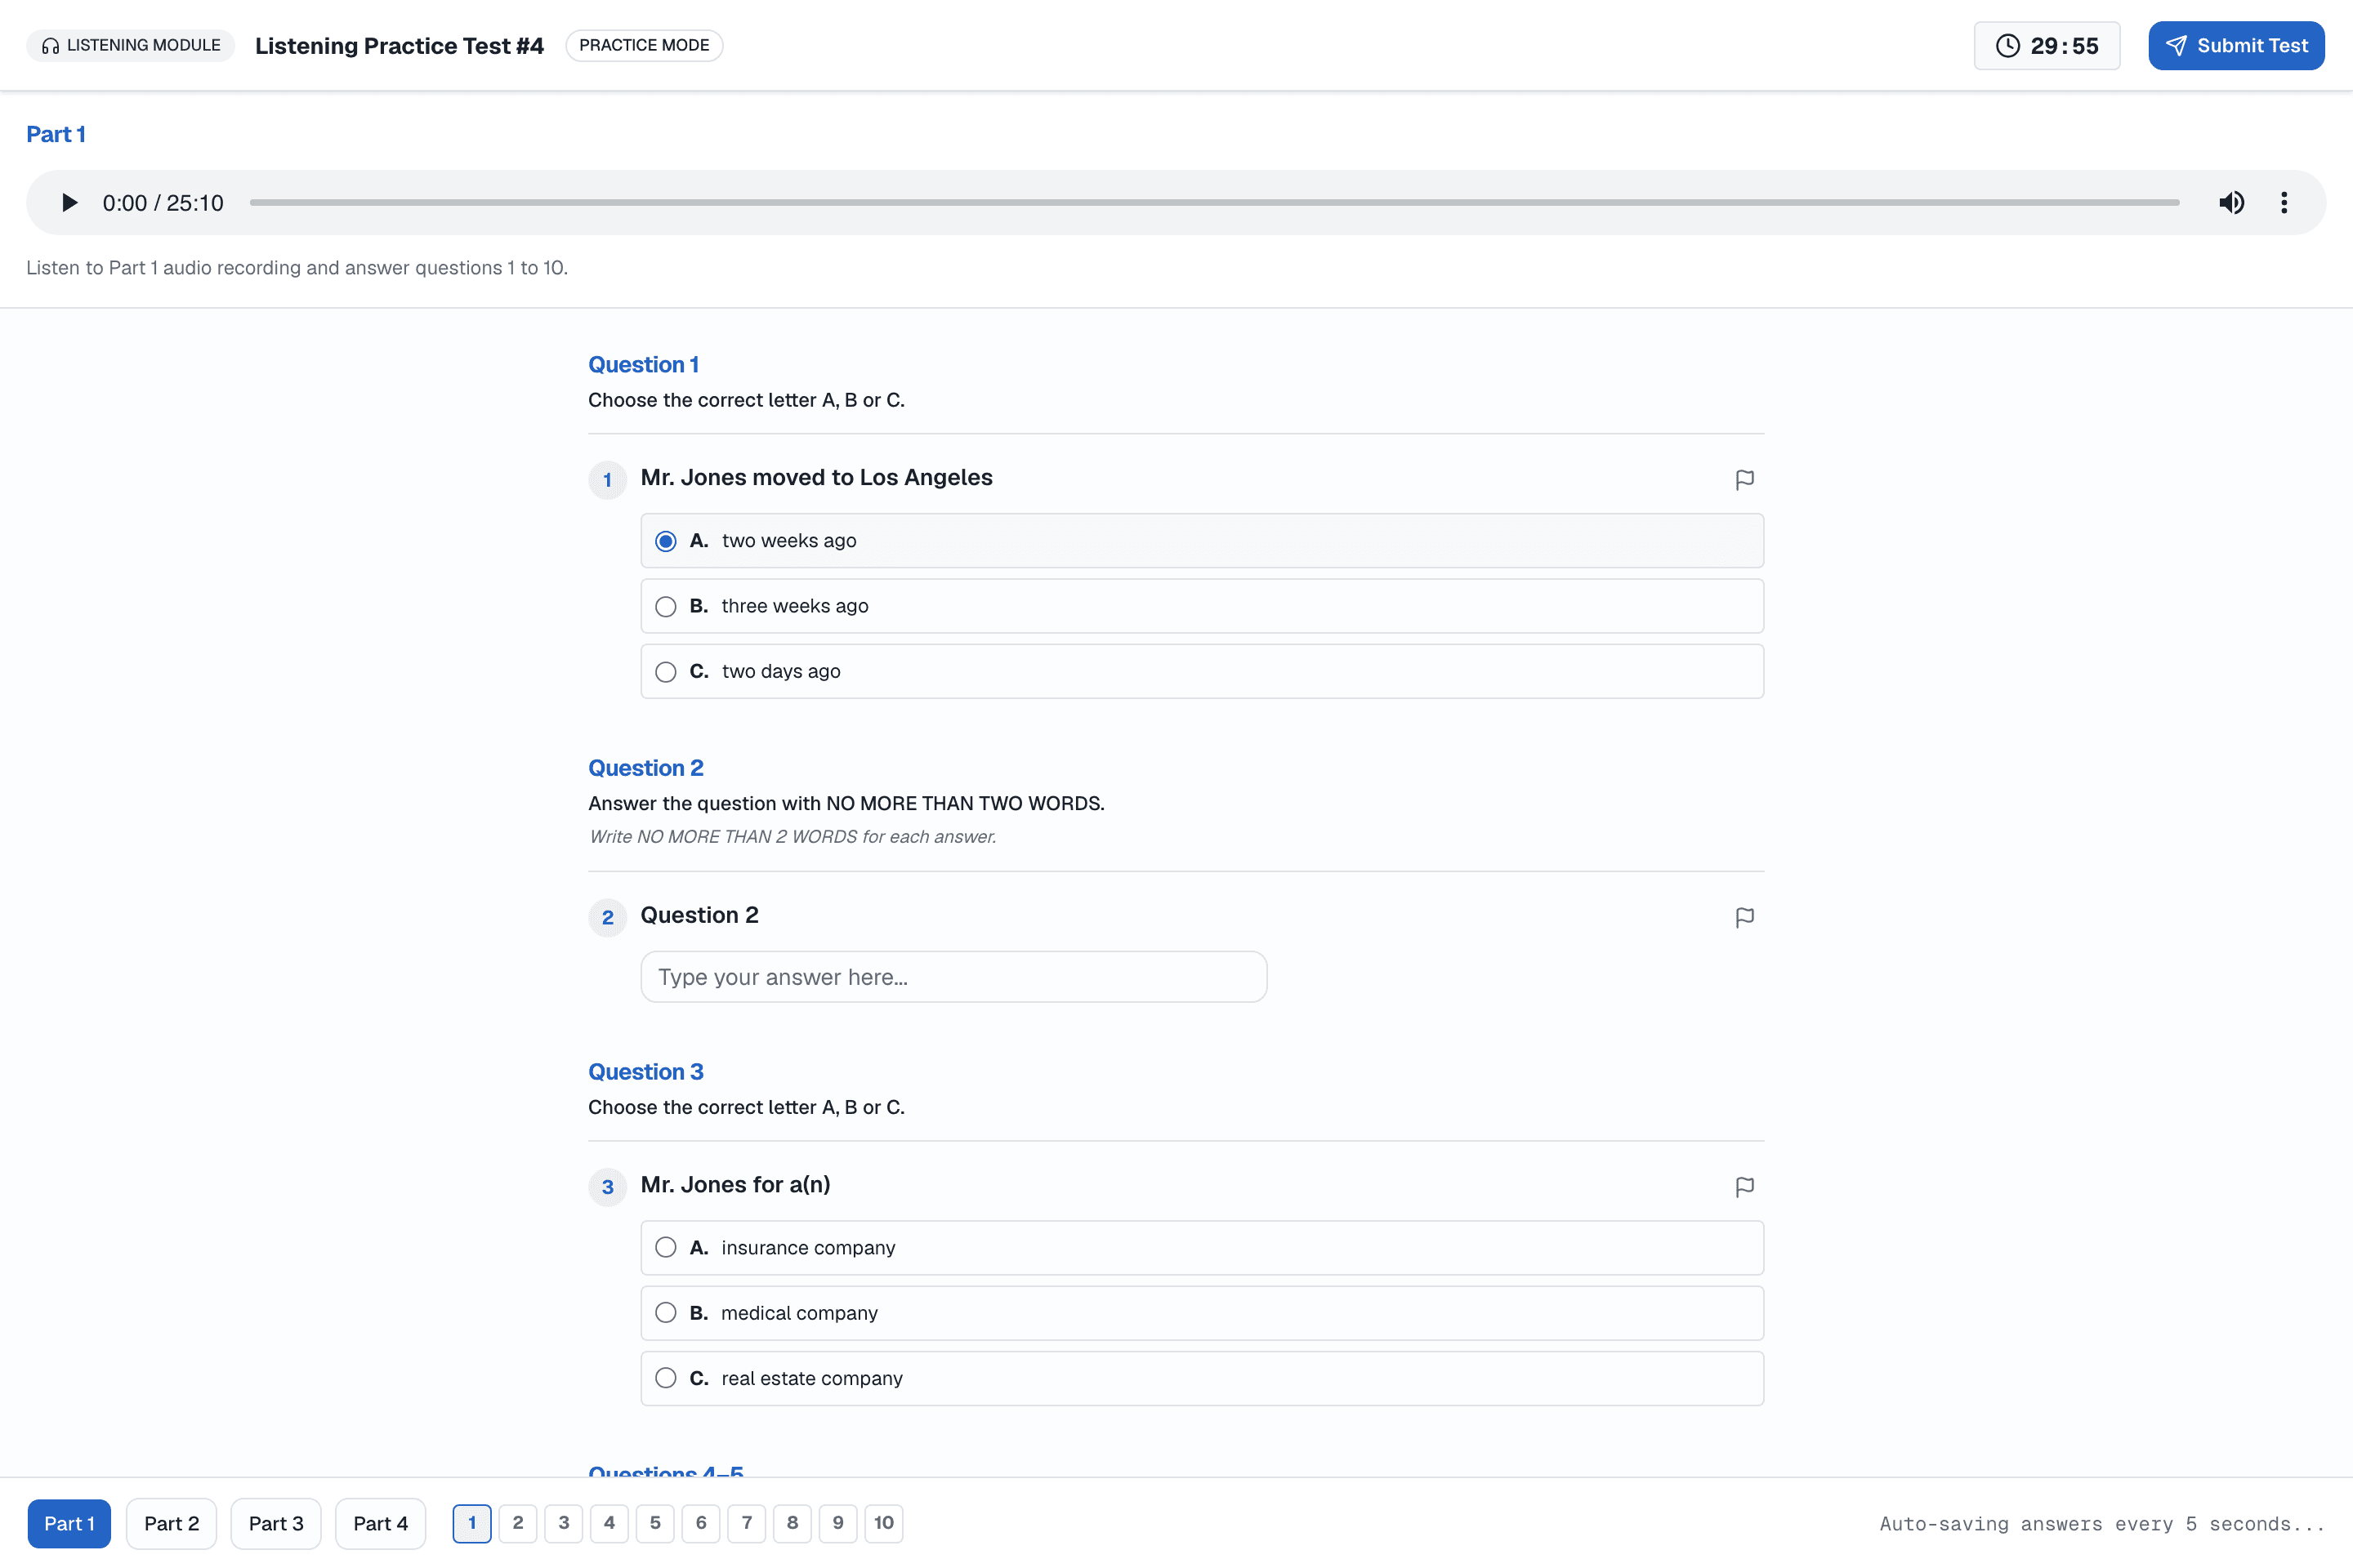Jump to question 9 in navigator

coord(837,1523)
